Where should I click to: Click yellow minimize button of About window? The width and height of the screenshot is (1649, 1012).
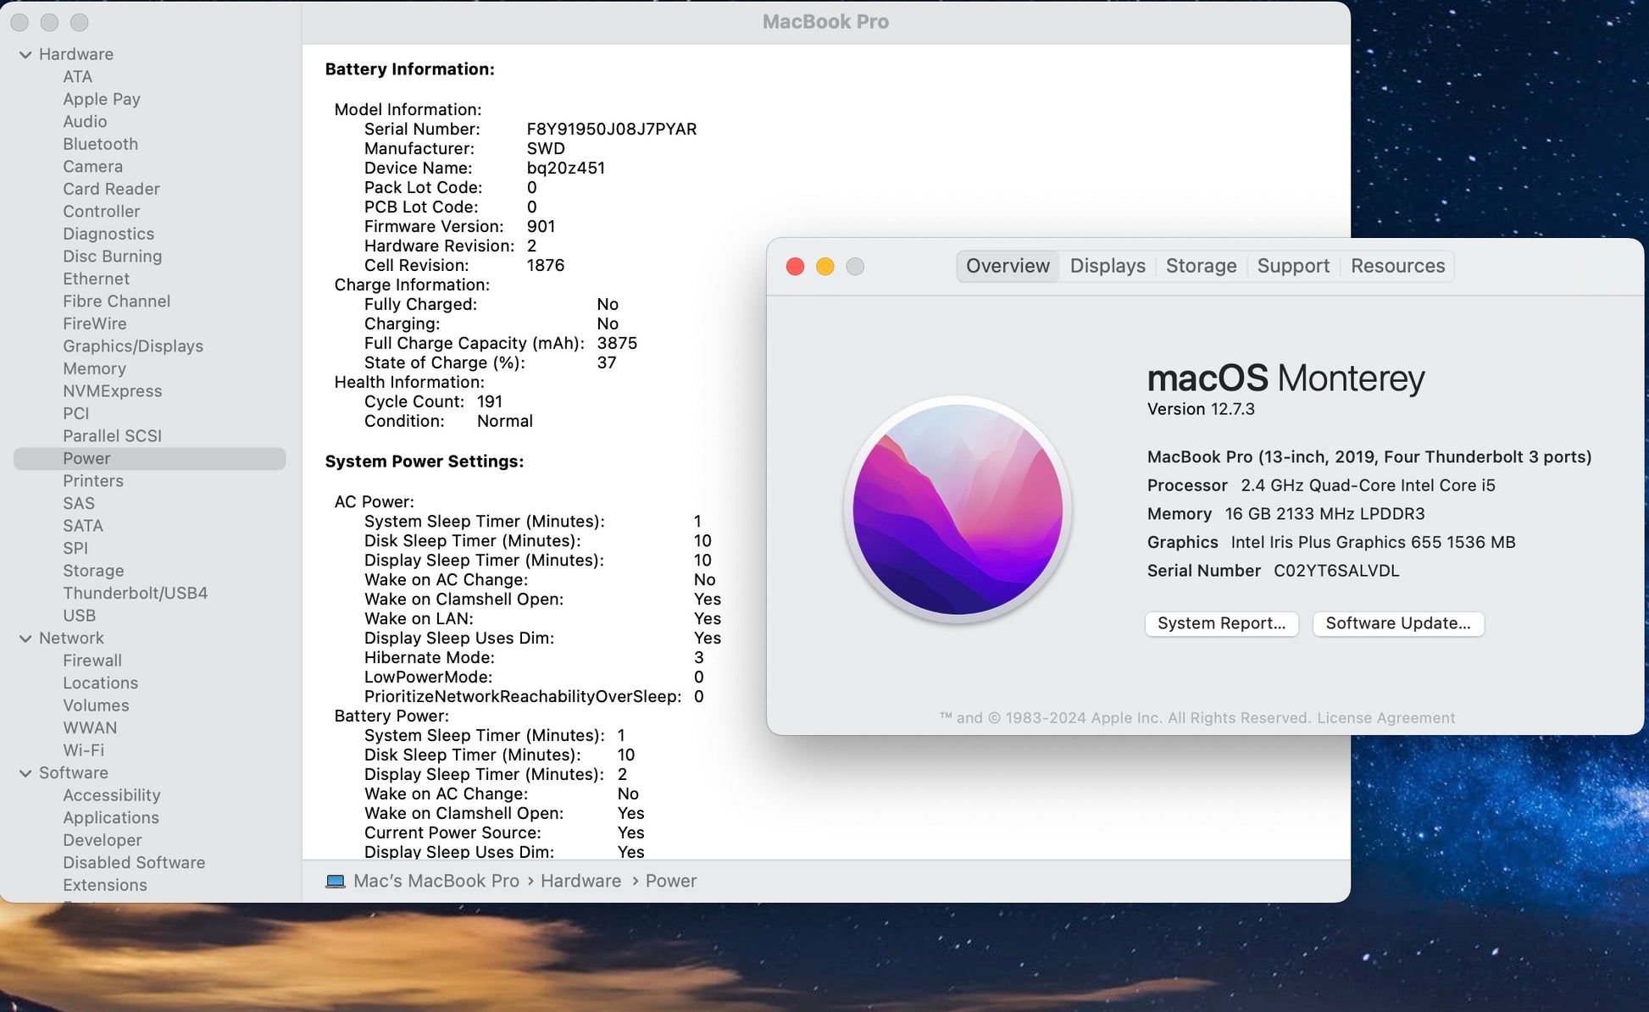point(824,267)
